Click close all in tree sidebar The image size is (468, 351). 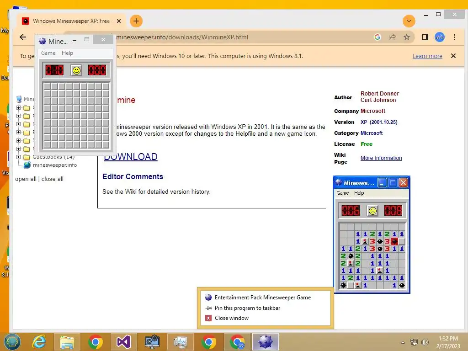pyautogui.click(x=52, y=179)
